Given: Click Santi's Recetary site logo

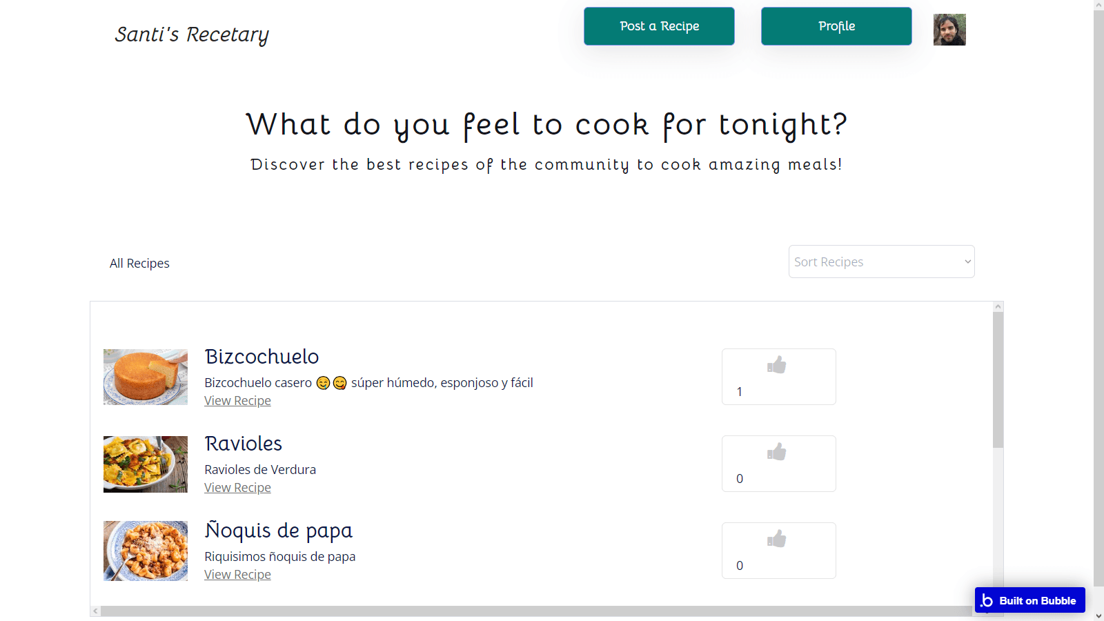Looking at the screenshot, I should (x=192, y=34).
